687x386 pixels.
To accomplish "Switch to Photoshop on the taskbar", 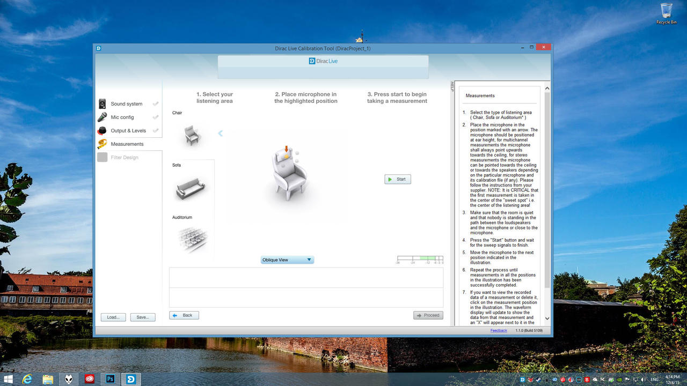I will click(x=110, y=379).
